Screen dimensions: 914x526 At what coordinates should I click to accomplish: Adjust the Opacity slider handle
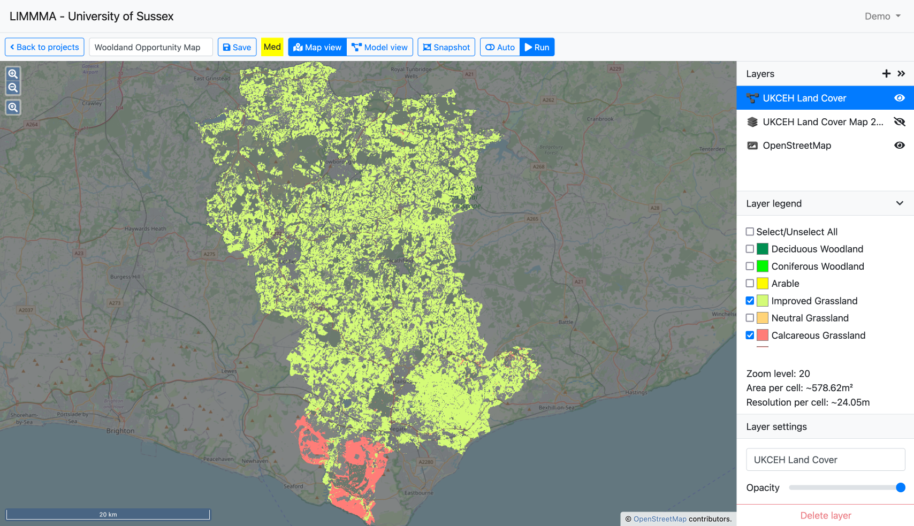tap(901, 487)
